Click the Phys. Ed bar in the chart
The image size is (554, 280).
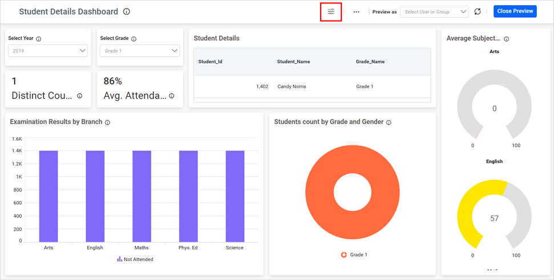tap(188, 196)
